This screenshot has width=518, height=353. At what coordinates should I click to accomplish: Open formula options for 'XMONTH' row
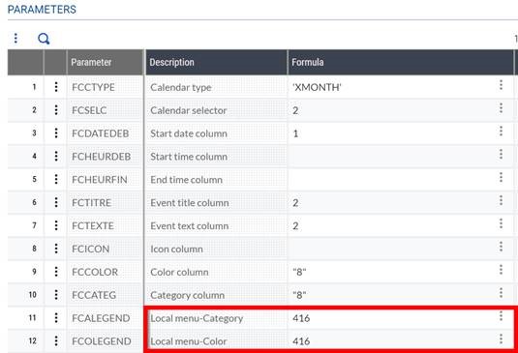pyautogui.click(x=501, y=85)
